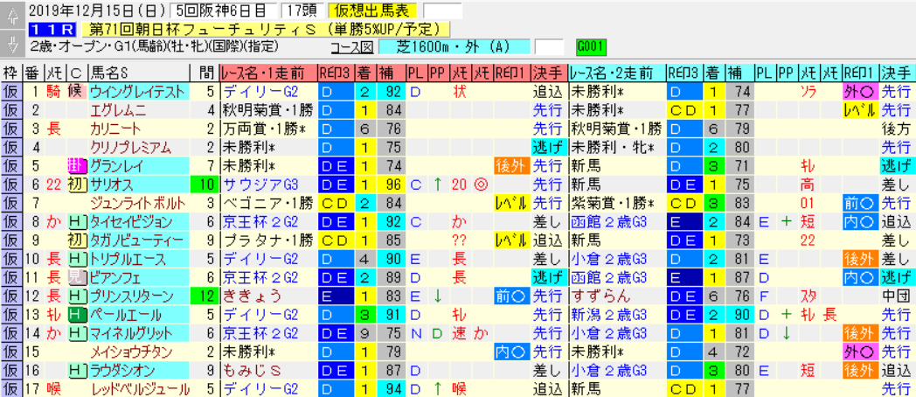916x397 pixels.
Task: Click the レース名・2走前 column header
Action: [617, 73]
